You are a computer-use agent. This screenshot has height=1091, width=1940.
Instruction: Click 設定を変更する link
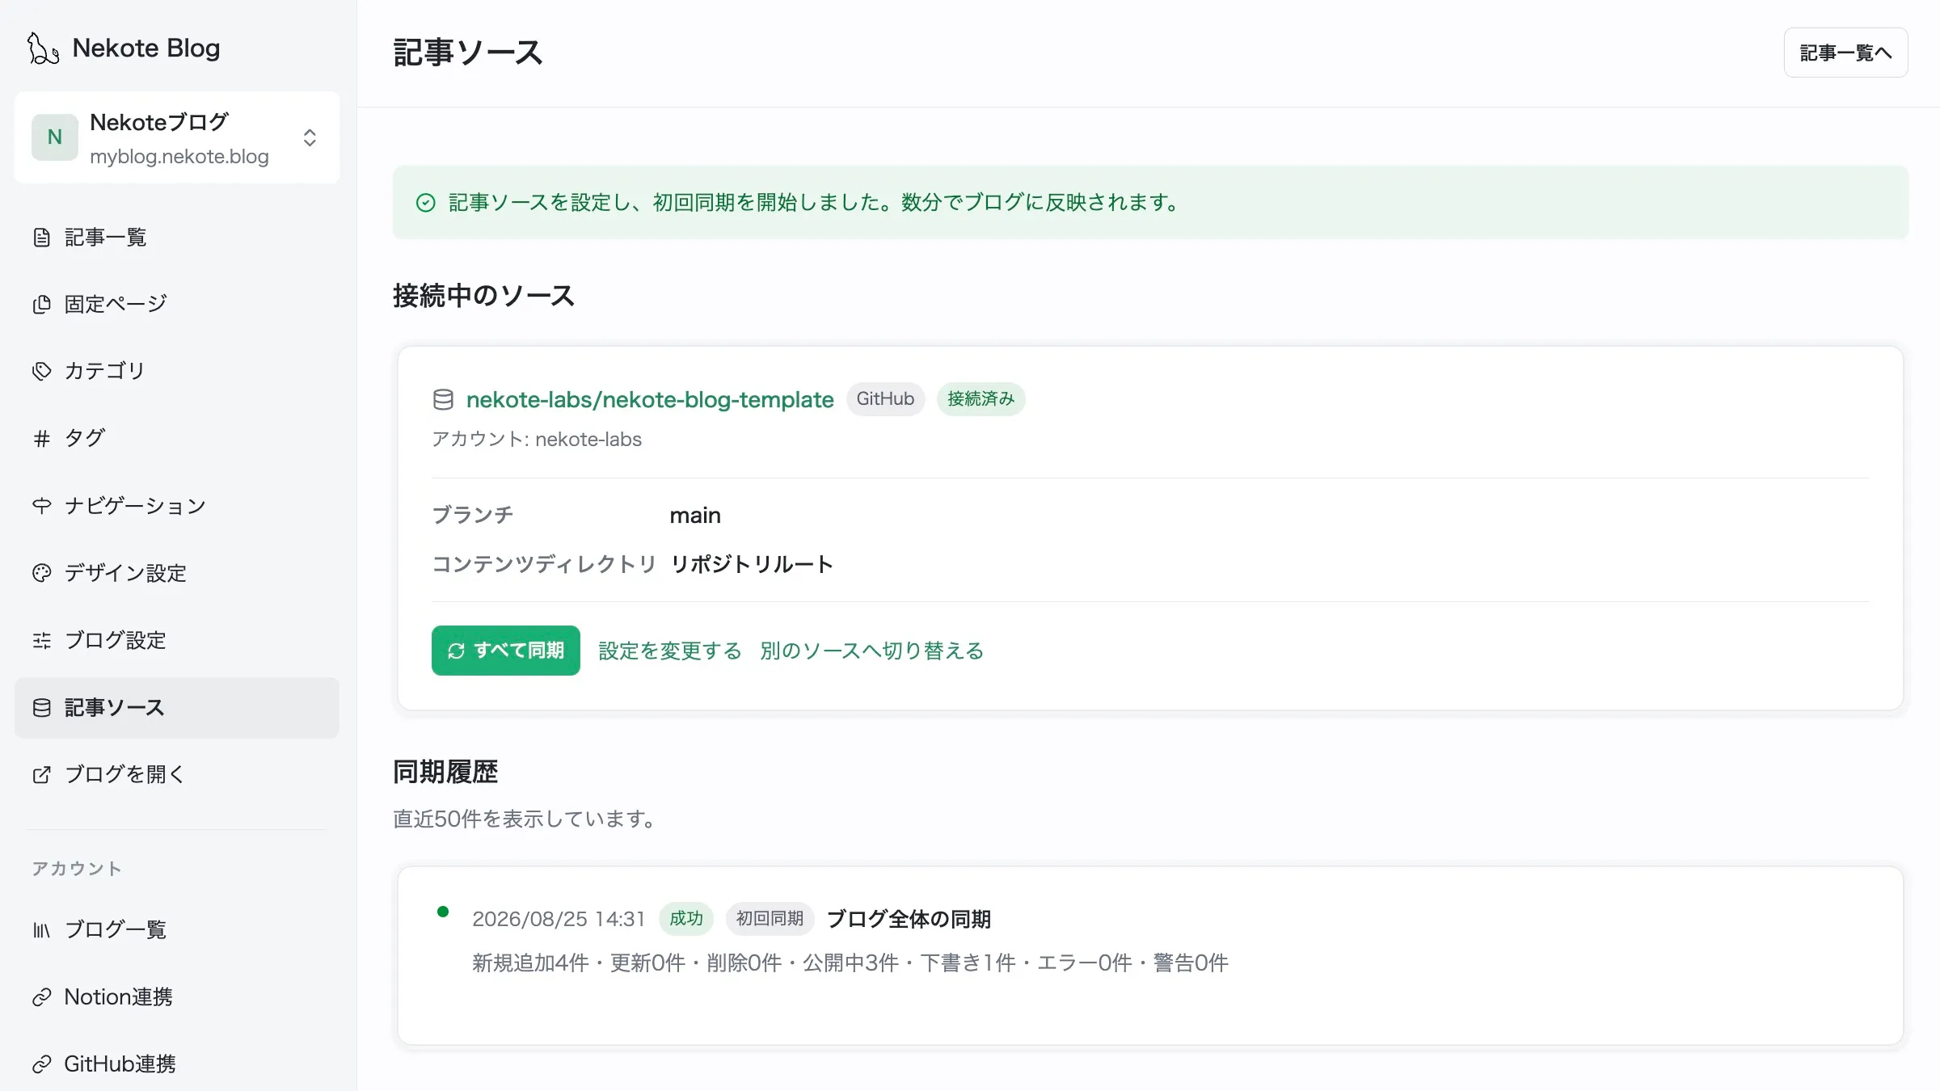670,651
